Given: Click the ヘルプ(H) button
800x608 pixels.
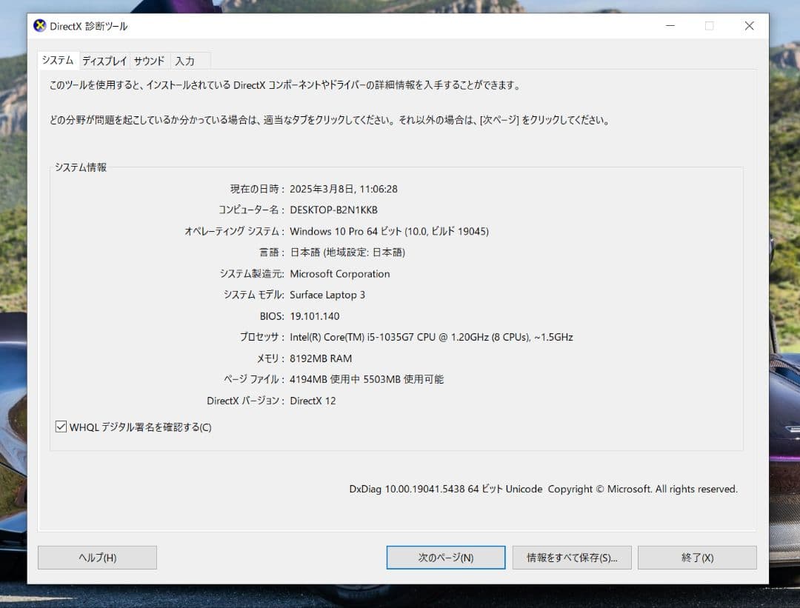Looking at the screenshot, I should 96,557.
